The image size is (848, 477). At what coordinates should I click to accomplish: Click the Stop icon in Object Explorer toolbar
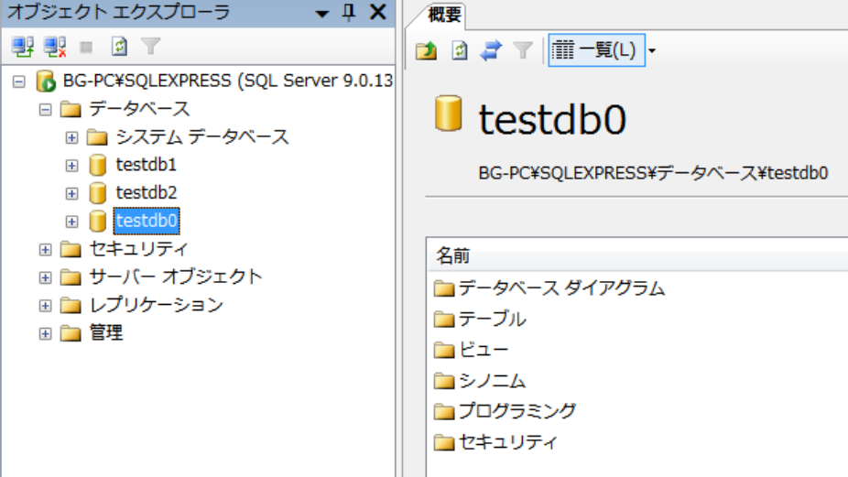click(x=86, y=48)
